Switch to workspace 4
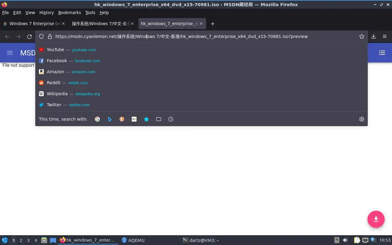The height and width of the screenshot is (245, 392). tap(36, 240)
